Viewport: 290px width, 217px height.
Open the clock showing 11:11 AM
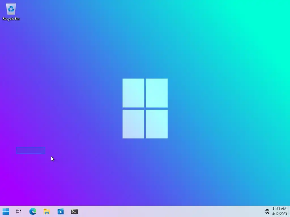click(279, 211)
